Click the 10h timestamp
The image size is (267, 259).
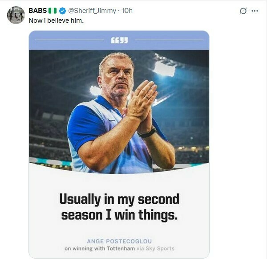[127, 10]
